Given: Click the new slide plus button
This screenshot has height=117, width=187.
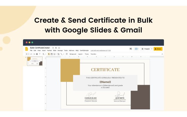Looking at the screenshot, I should click(x=27, y=54).
